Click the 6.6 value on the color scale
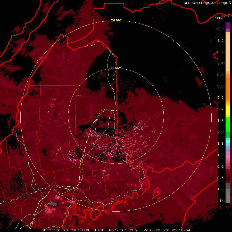Viewport: 232px width, 232px height. 220,75
